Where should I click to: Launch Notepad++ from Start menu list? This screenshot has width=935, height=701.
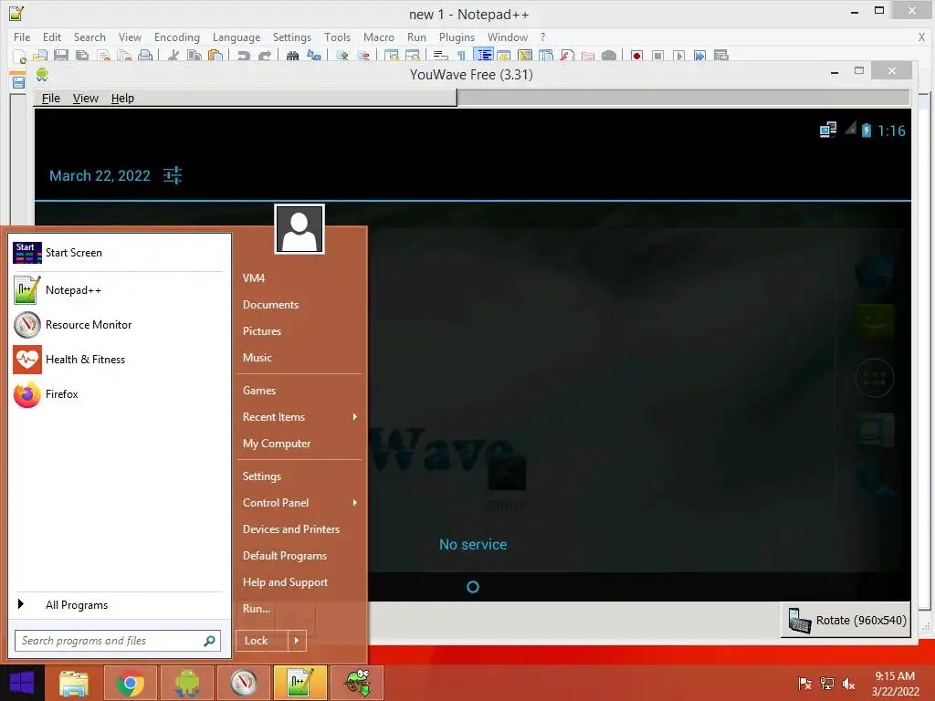point(118,290)
